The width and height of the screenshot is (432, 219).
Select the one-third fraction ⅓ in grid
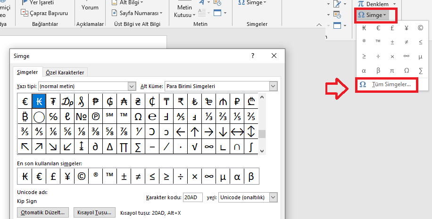[208, 116]
